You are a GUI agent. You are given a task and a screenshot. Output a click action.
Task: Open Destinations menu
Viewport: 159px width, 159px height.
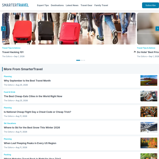[57, 5]
